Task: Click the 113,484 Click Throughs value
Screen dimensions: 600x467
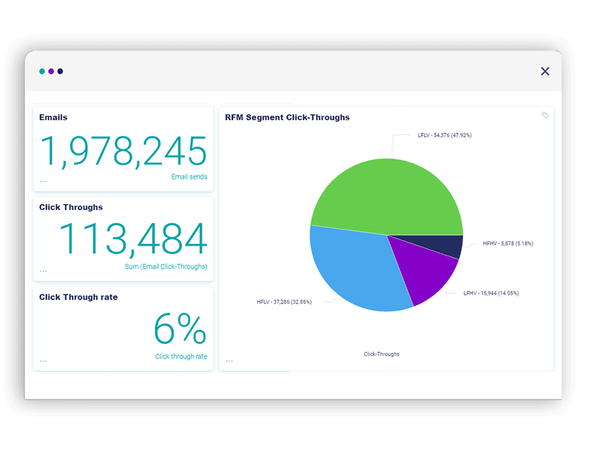Action: click(133, 240)
